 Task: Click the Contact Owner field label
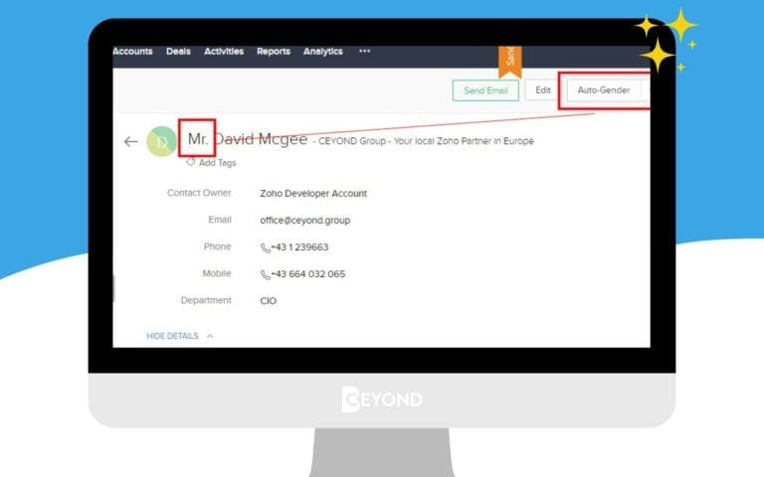point(199,193)
